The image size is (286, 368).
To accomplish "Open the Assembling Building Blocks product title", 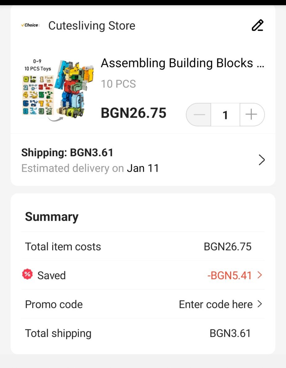I will click(x=182, y=63).
